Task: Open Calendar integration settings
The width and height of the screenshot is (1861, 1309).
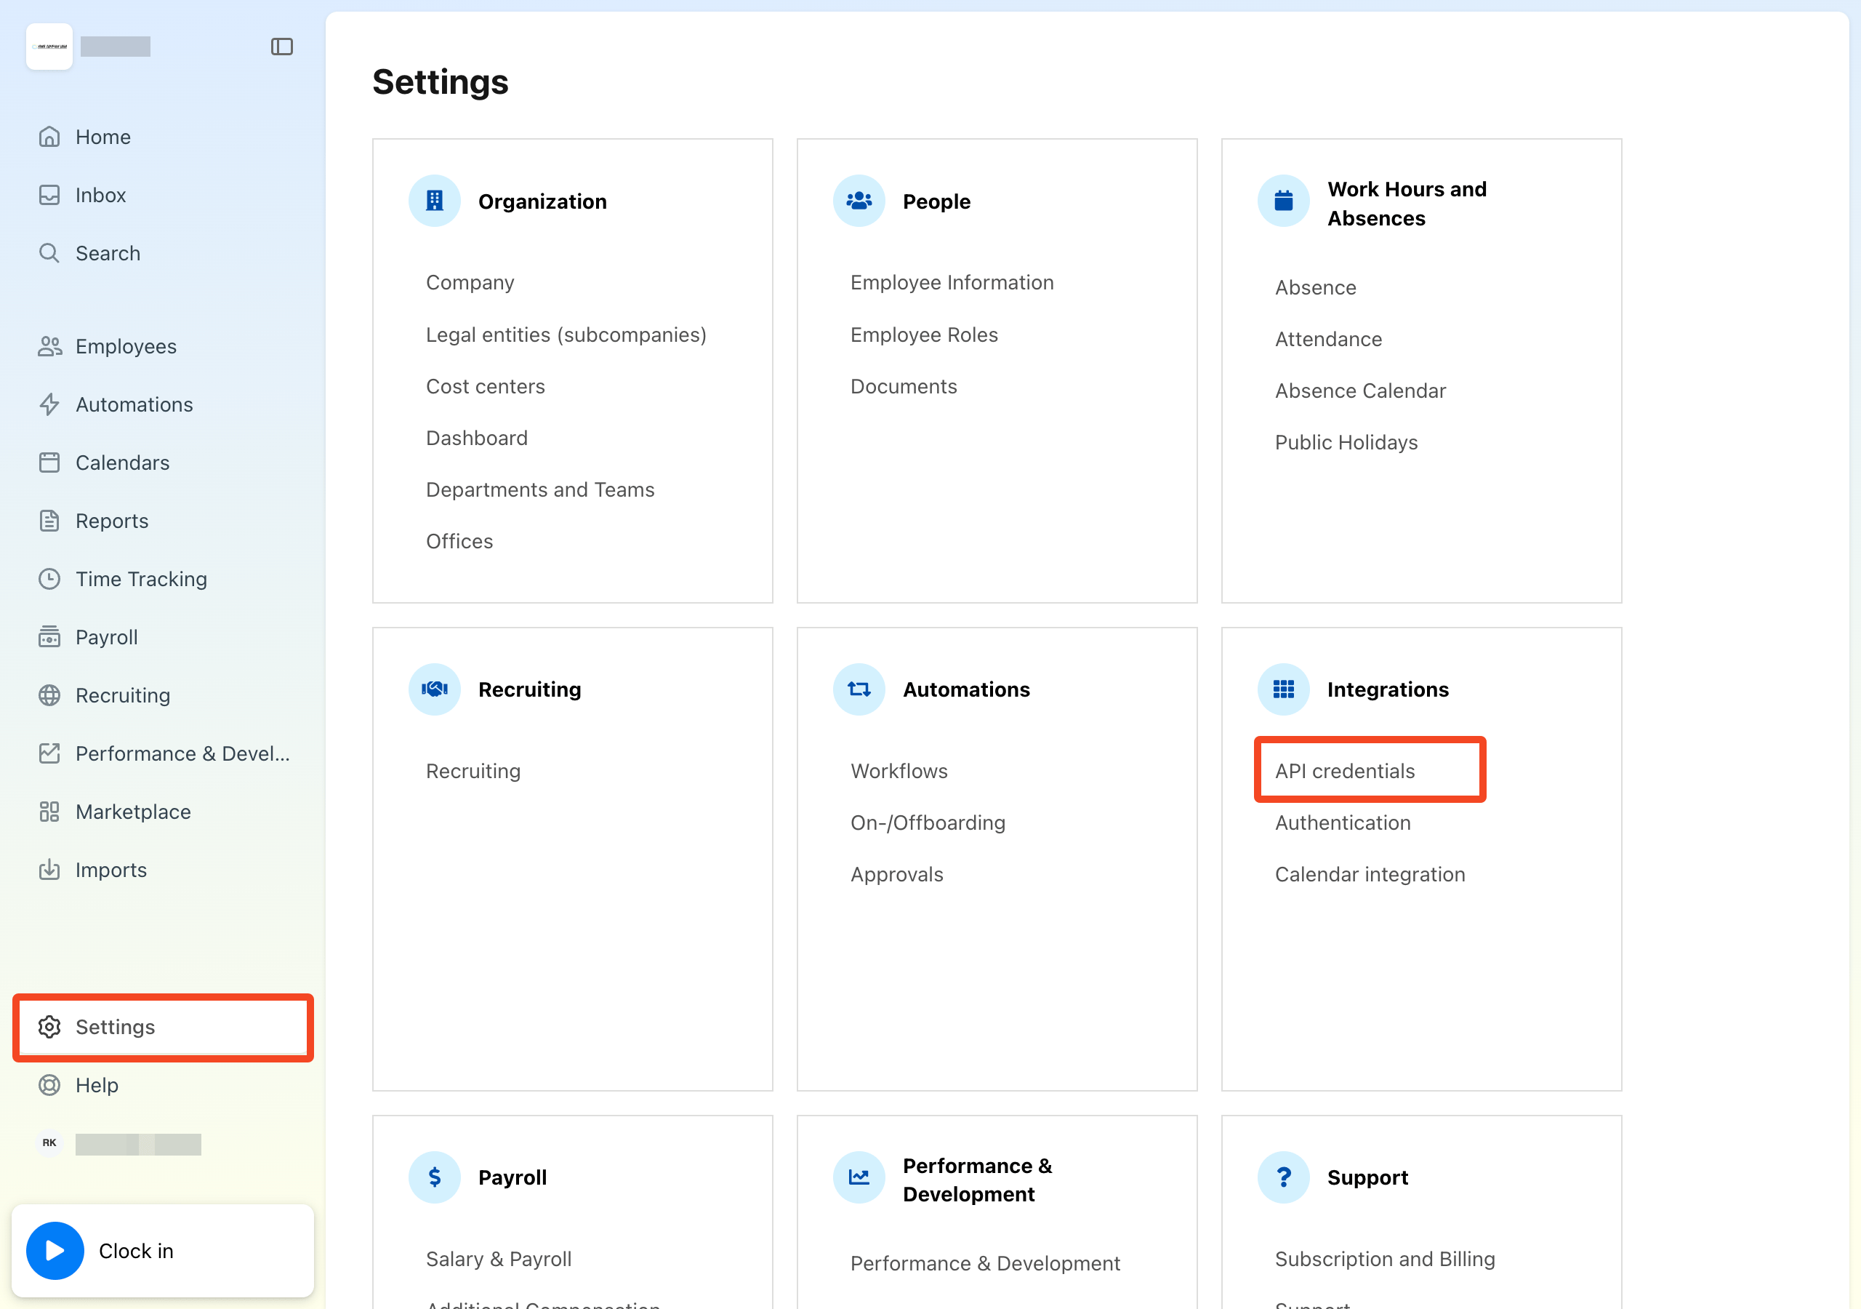Action: coord(1370,874)
